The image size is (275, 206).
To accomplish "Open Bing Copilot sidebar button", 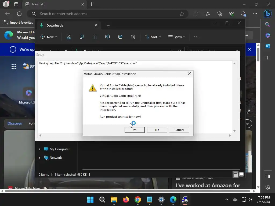I will click(268, 14).
